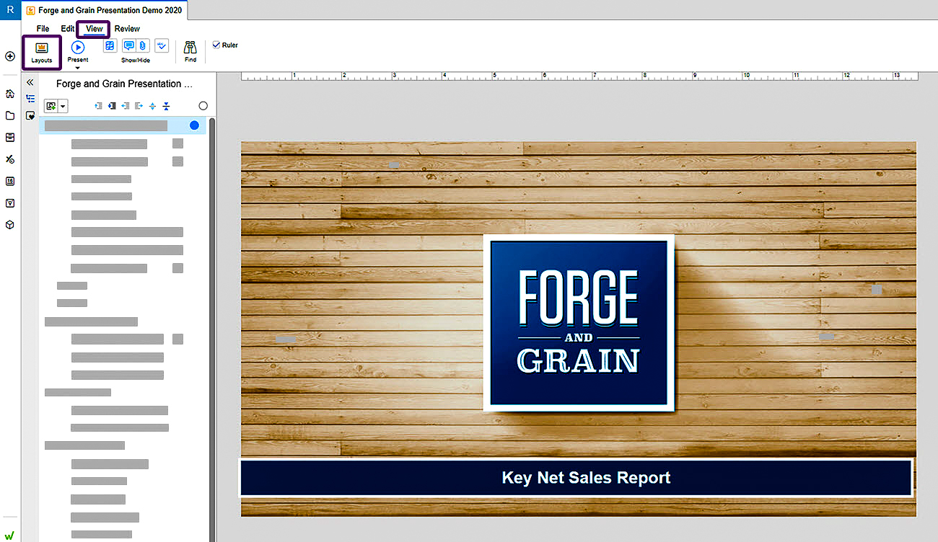This screenshot has height=542, width=938.
Task: Click the grid Show/Hide icon
Action: point(110,45)
